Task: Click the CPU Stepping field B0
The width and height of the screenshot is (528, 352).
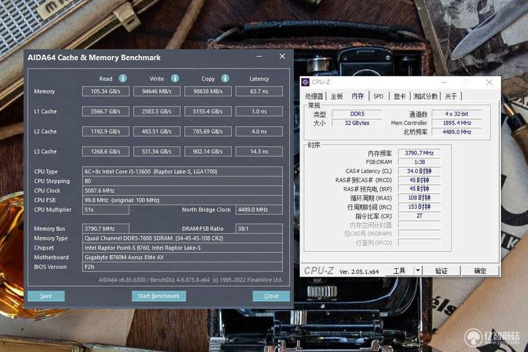Action: (x=182, y=181)
